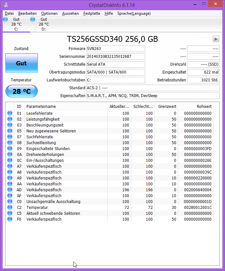Open the Hilfe menu

pyautogui.click(x=109, y=13)
